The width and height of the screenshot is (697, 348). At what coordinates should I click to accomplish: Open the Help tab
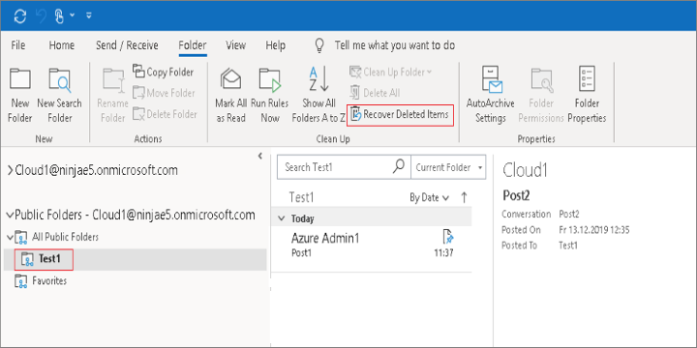pos(276,45)
